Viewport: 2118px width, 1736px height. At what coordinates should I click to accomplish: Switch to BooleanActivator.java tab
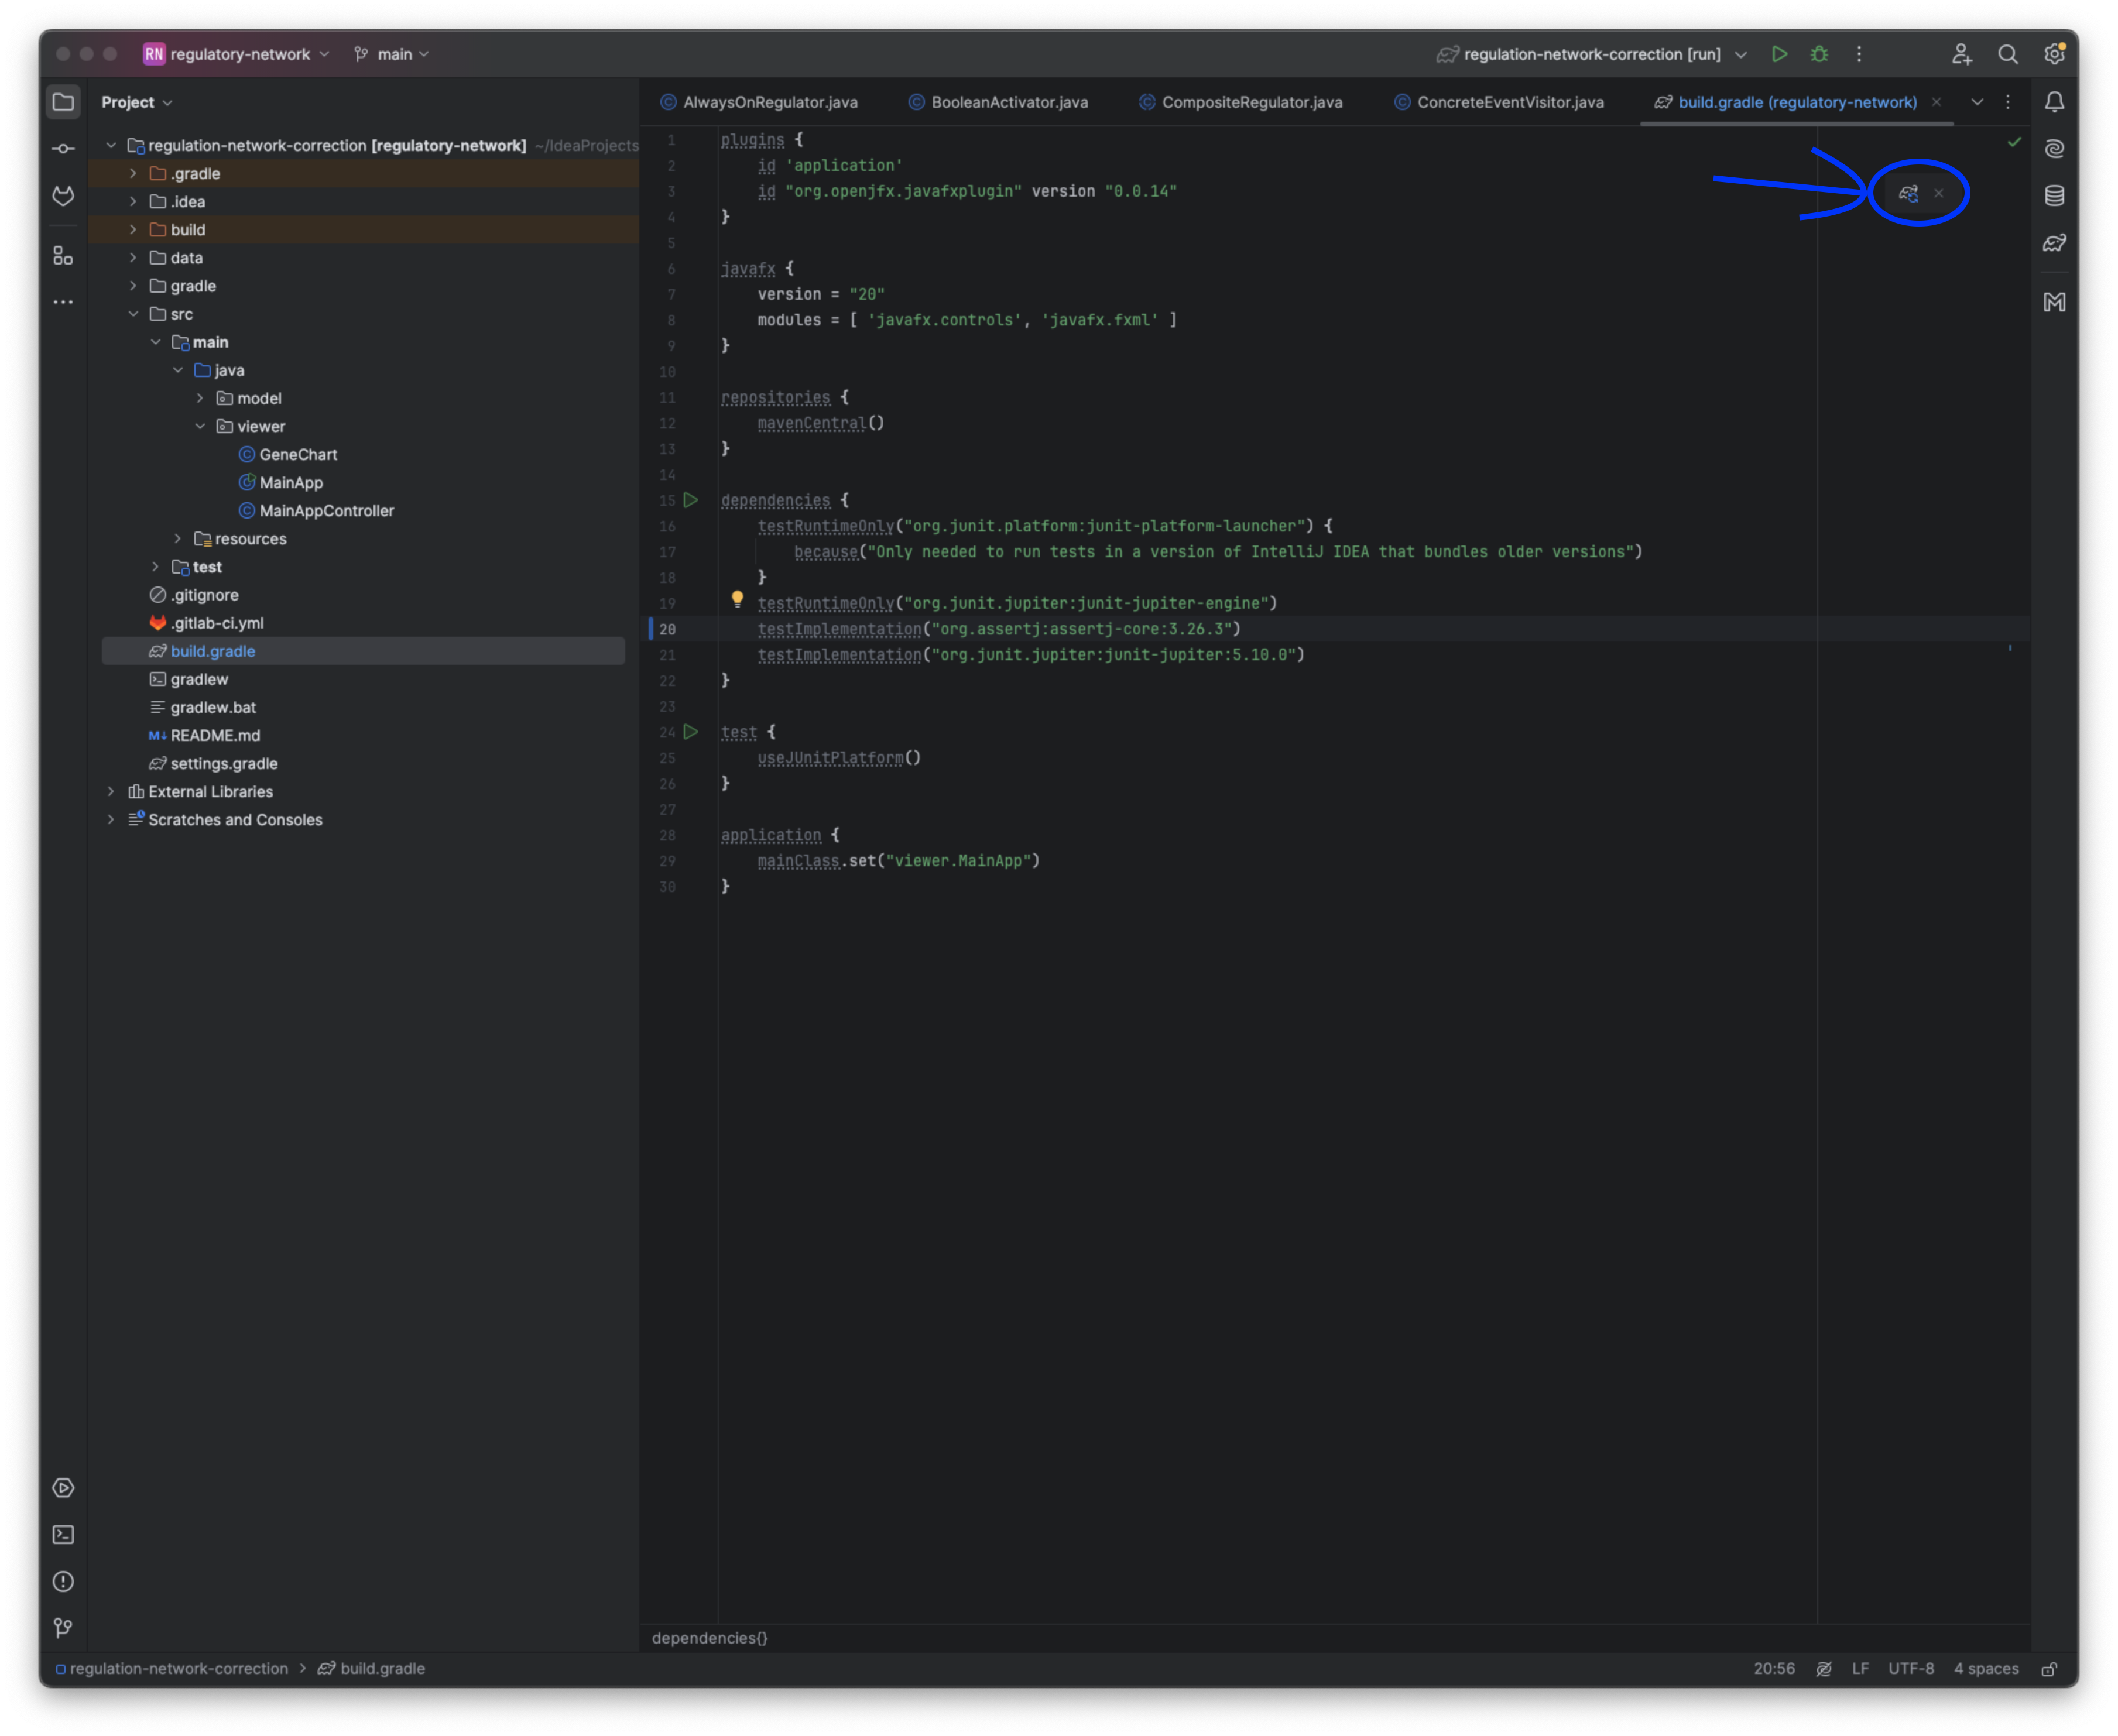point(999,102)
